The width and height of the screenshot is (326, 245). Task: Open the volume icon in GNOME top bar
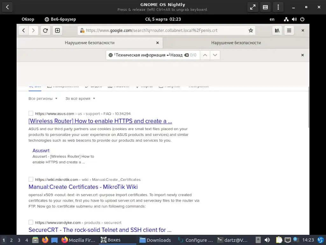click(x=294, y=19)
